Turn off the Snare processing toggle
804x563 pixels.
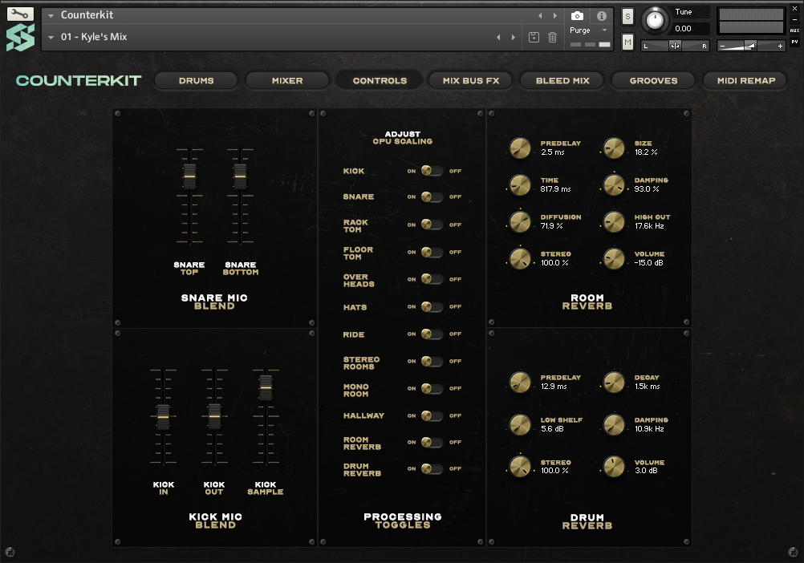click(x=431, y=196)
